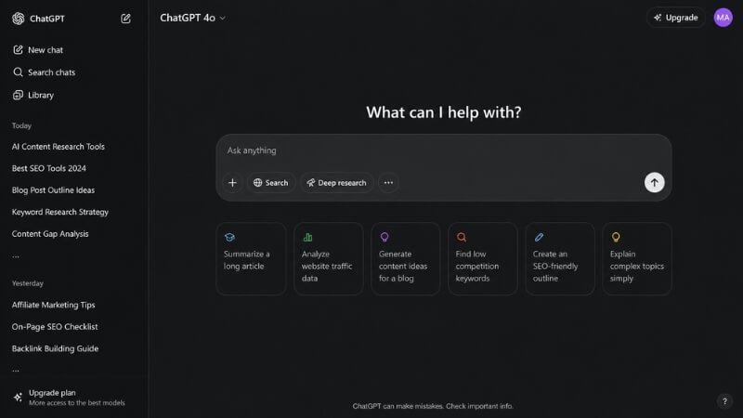Click the ChatGPT logo icon in sidebar

pyautogui.click(x=18, y=19)
